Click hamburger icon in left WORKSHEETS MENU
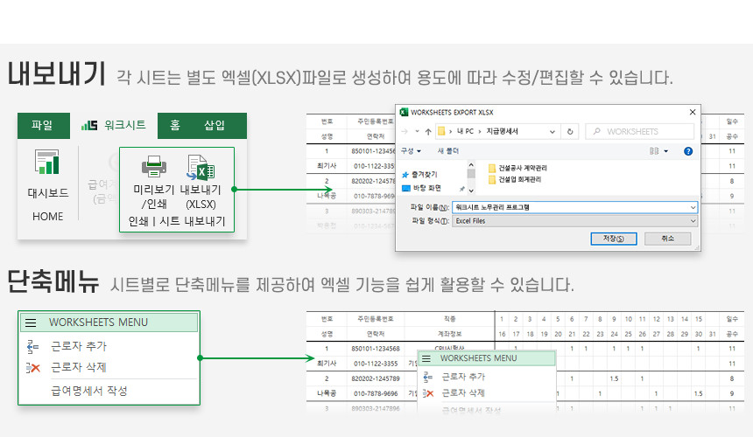 (x=31, y=323)
